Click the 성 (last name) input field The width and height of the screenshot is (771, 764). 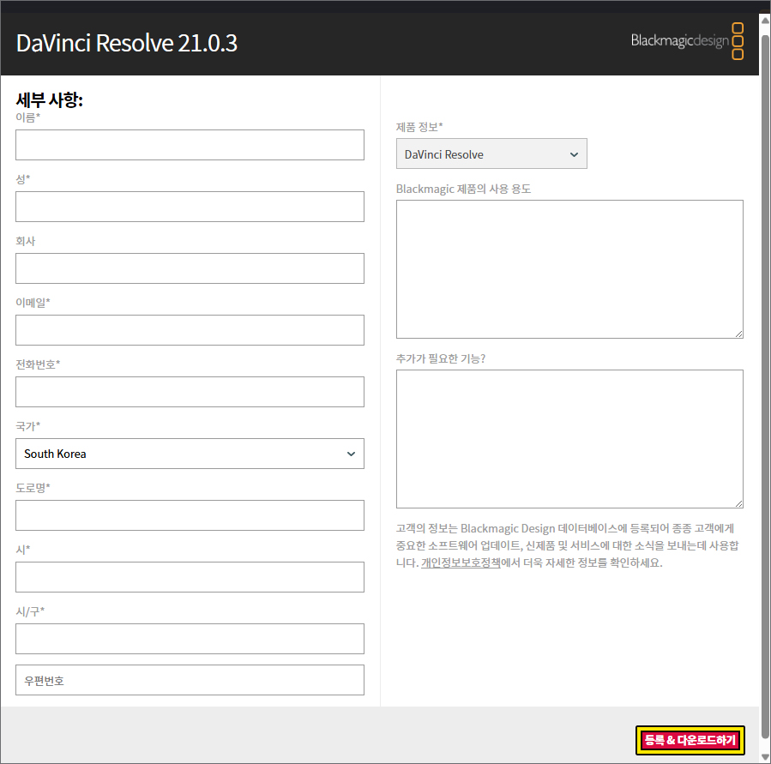pyautogui.click(x=190, y=207)
